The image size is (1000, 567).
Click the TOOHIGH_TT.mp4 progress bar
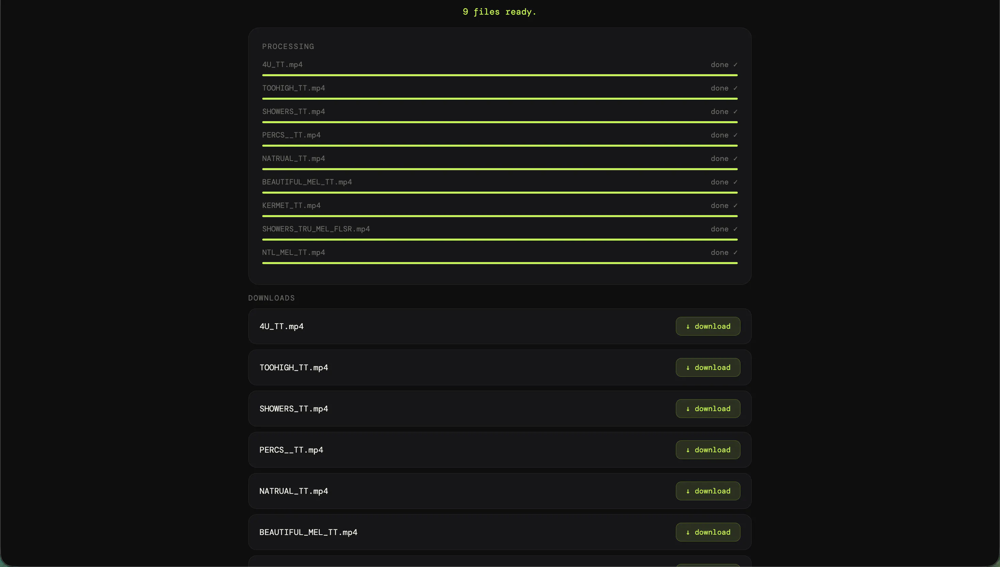(500, 98)
